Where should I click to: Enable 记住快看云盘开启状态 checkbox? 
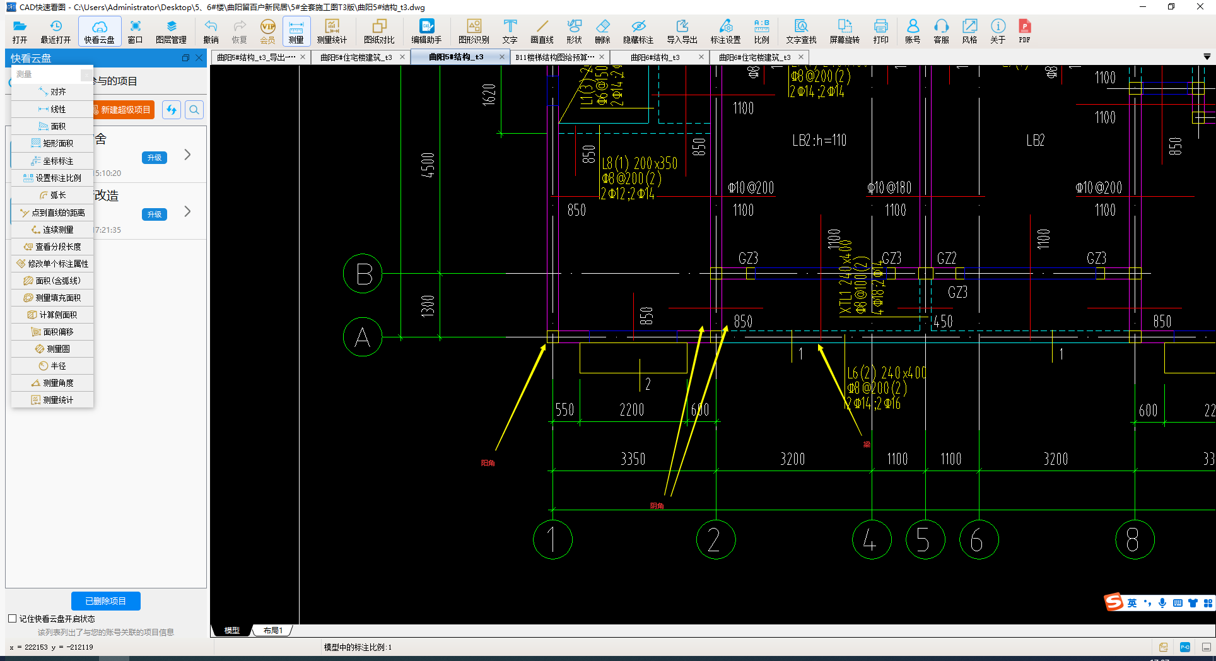12,619
